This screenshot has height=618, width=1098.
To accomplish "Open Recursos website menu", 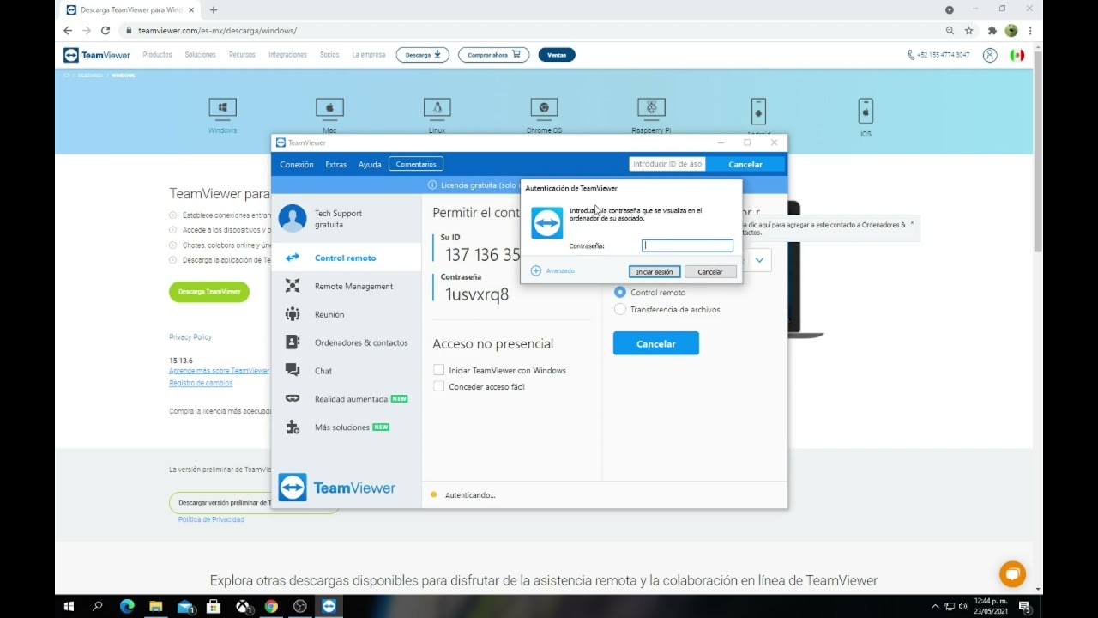I will click(242, 55).
